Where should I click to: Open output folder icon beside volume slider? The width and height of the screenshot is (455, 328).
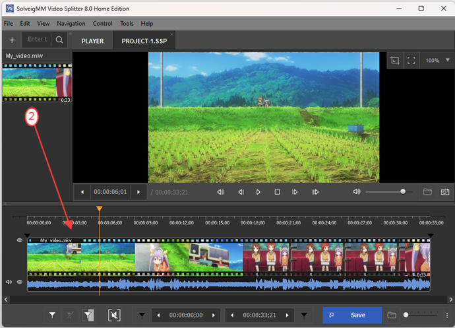coord(427,192)
